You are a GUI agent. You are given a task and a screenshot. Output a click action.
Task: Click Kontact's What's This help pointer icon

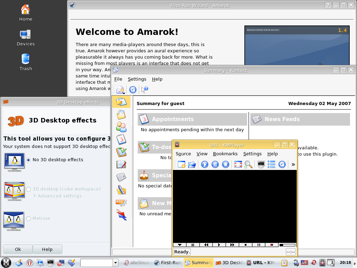point(145,90)
